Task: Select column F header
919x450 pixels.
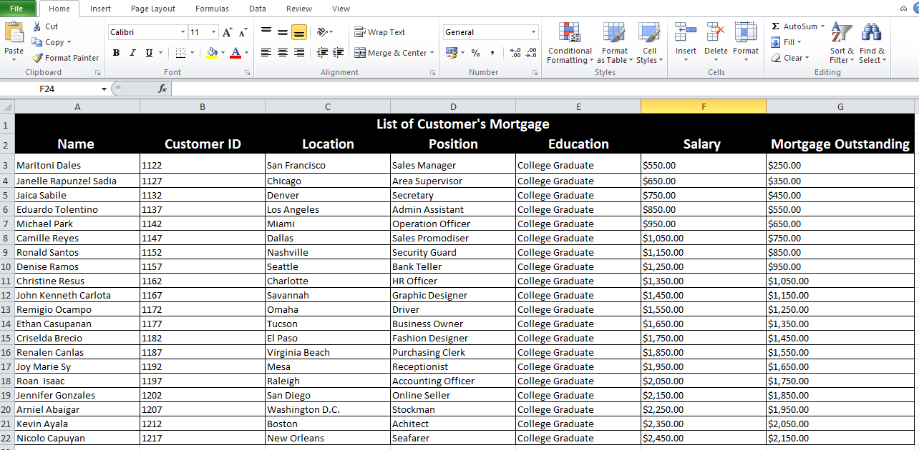Action: tap(704, 106)
